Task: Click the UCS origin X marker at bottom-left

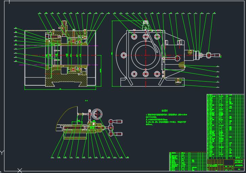Action: tap(20, 170)
